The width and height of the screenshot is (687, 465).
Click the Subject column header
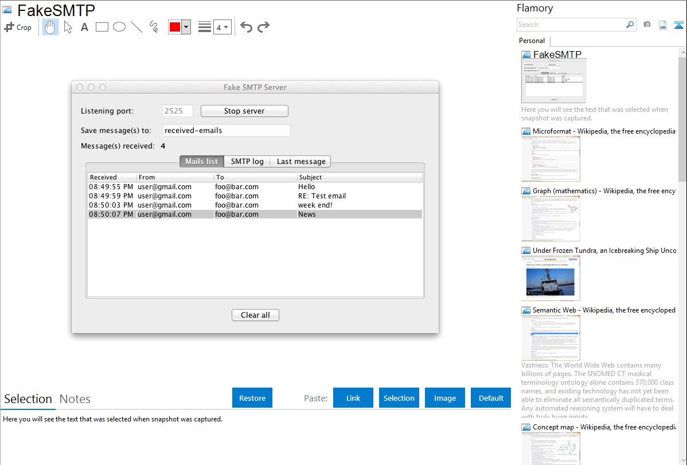click(360, 177)
